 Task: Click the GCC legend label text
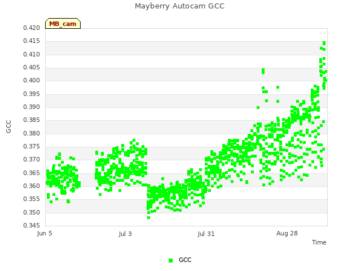[x=185, y=260]
